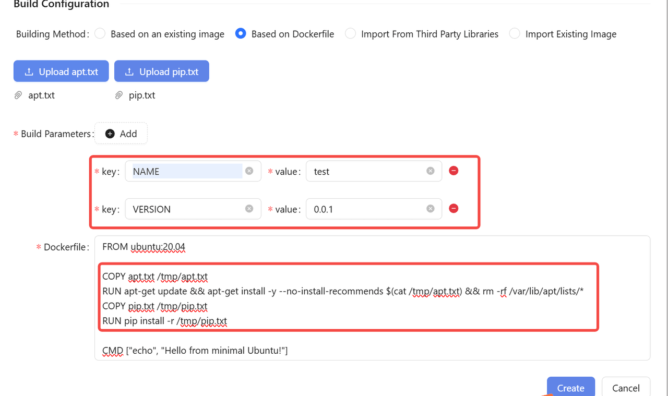The image size is (668, 396).
Task: Click FROM ubuntu:20.04 line in Dockerfile
Action: (144, 247)
